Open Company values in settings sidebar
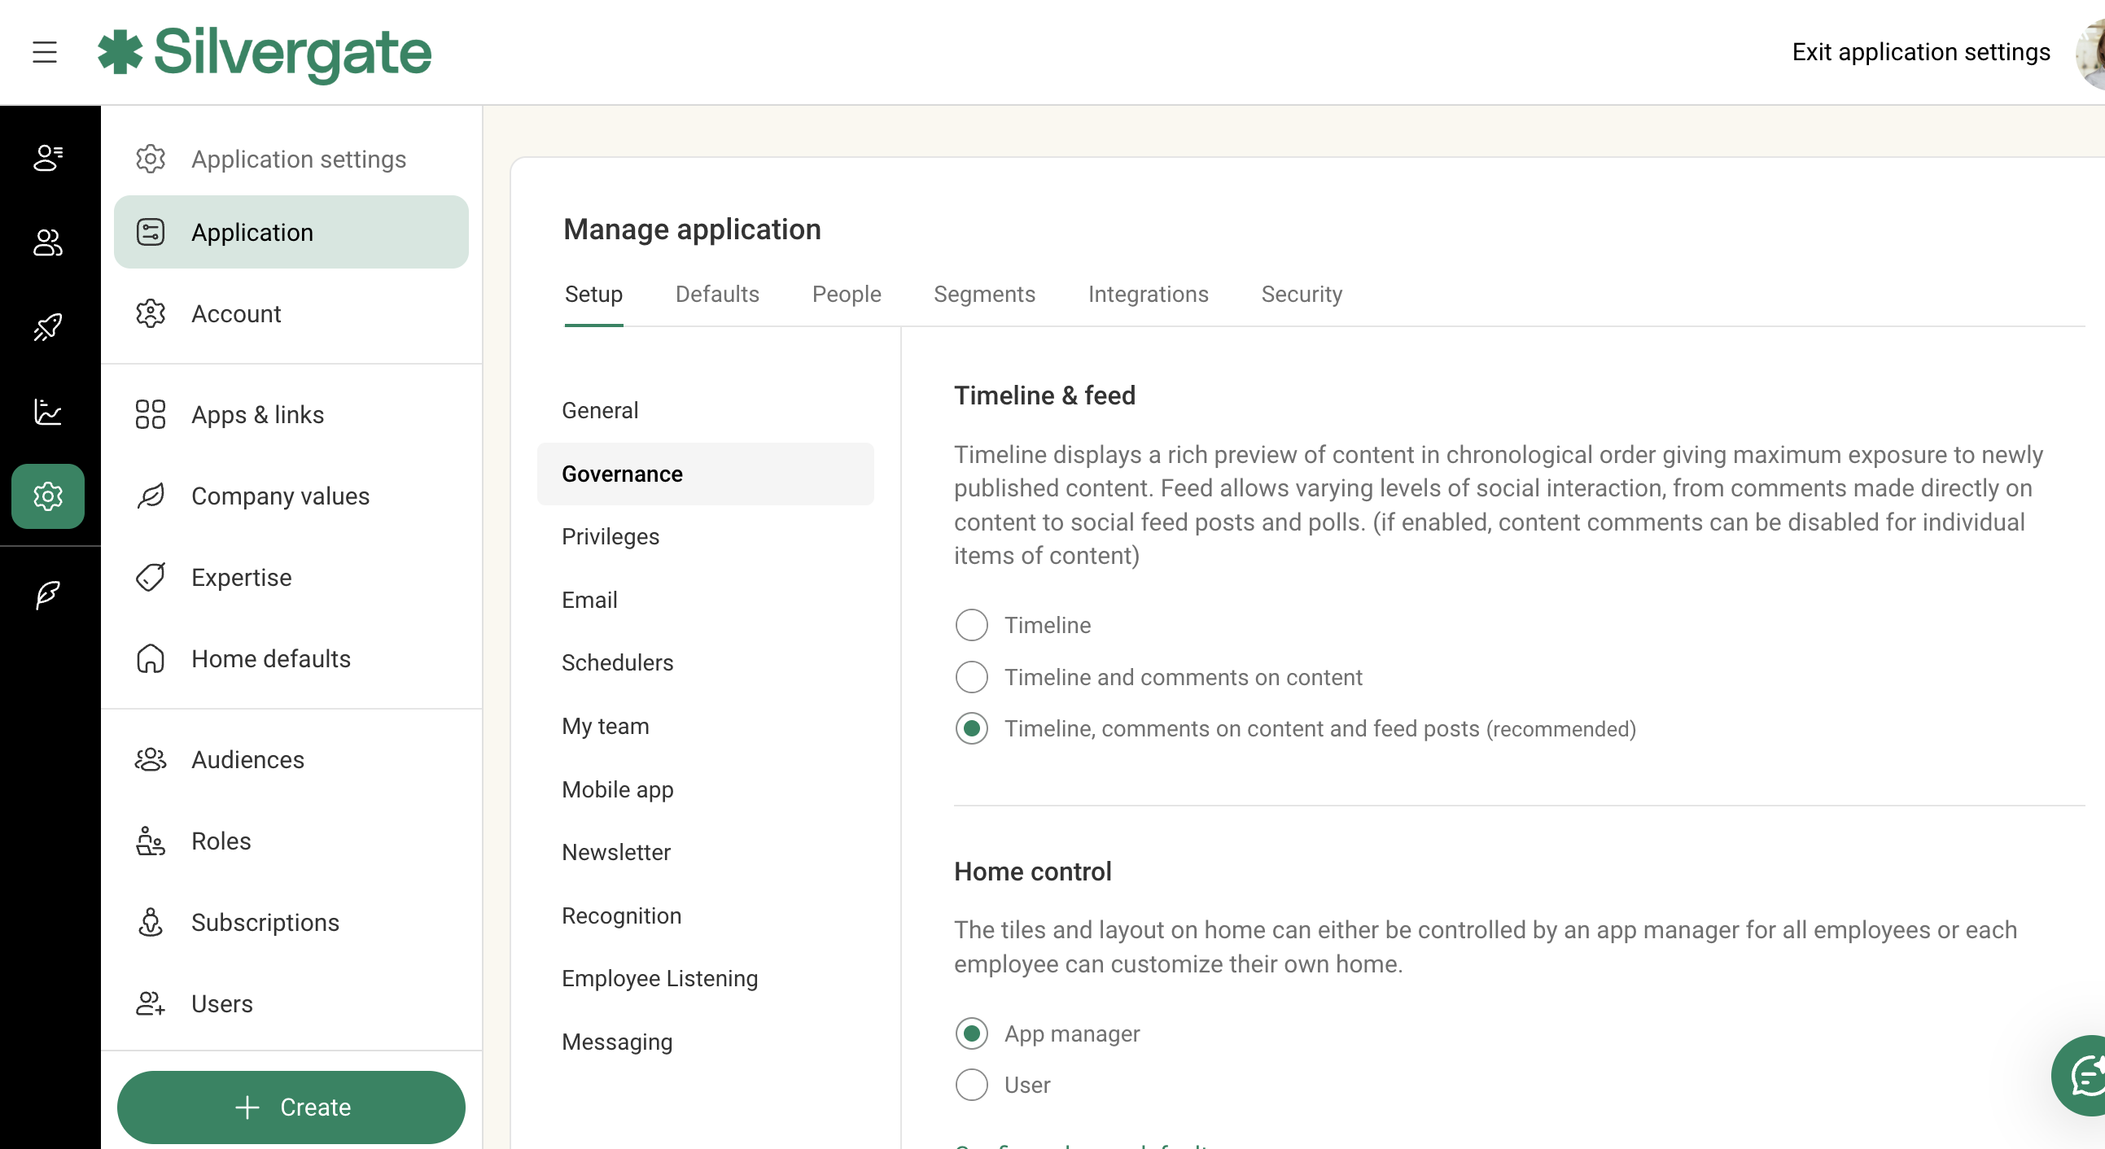Screen dimensions: 2105x1149 280,496
